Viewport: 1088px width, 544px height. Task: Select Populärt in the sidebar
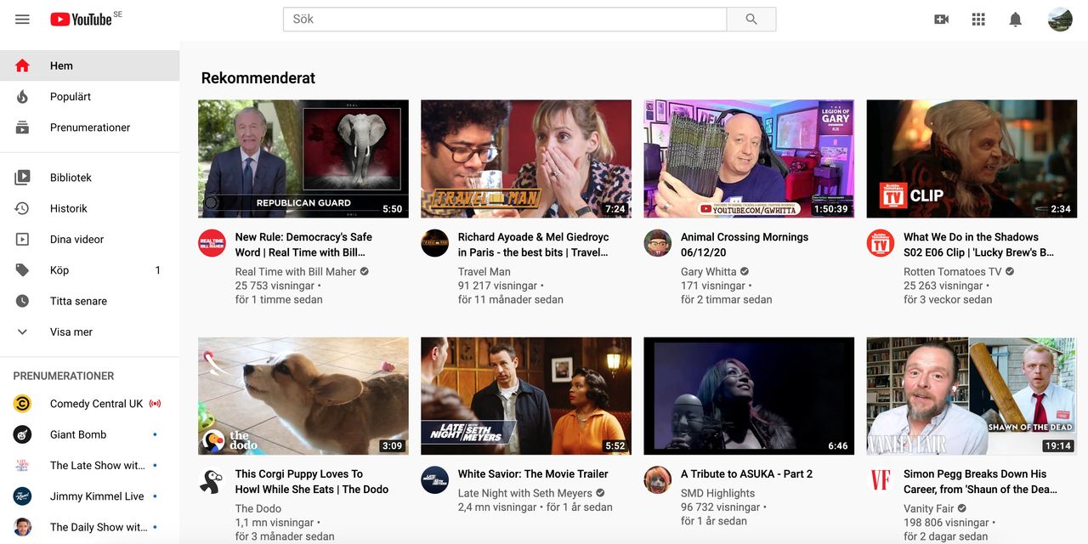[89, 97]
